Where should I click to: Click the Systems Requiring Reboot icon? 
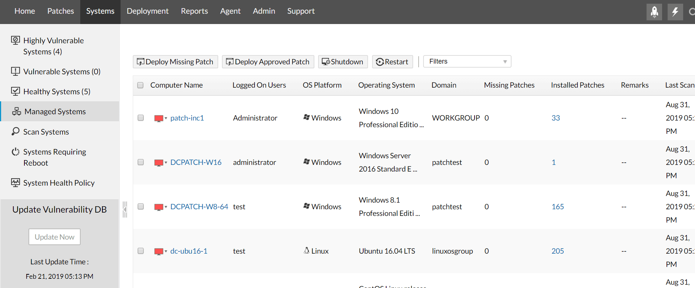pos(16,152)
